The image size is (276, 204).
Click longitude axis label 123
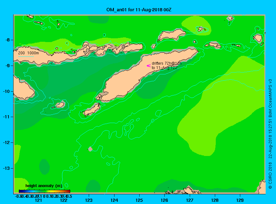[89, 200]
